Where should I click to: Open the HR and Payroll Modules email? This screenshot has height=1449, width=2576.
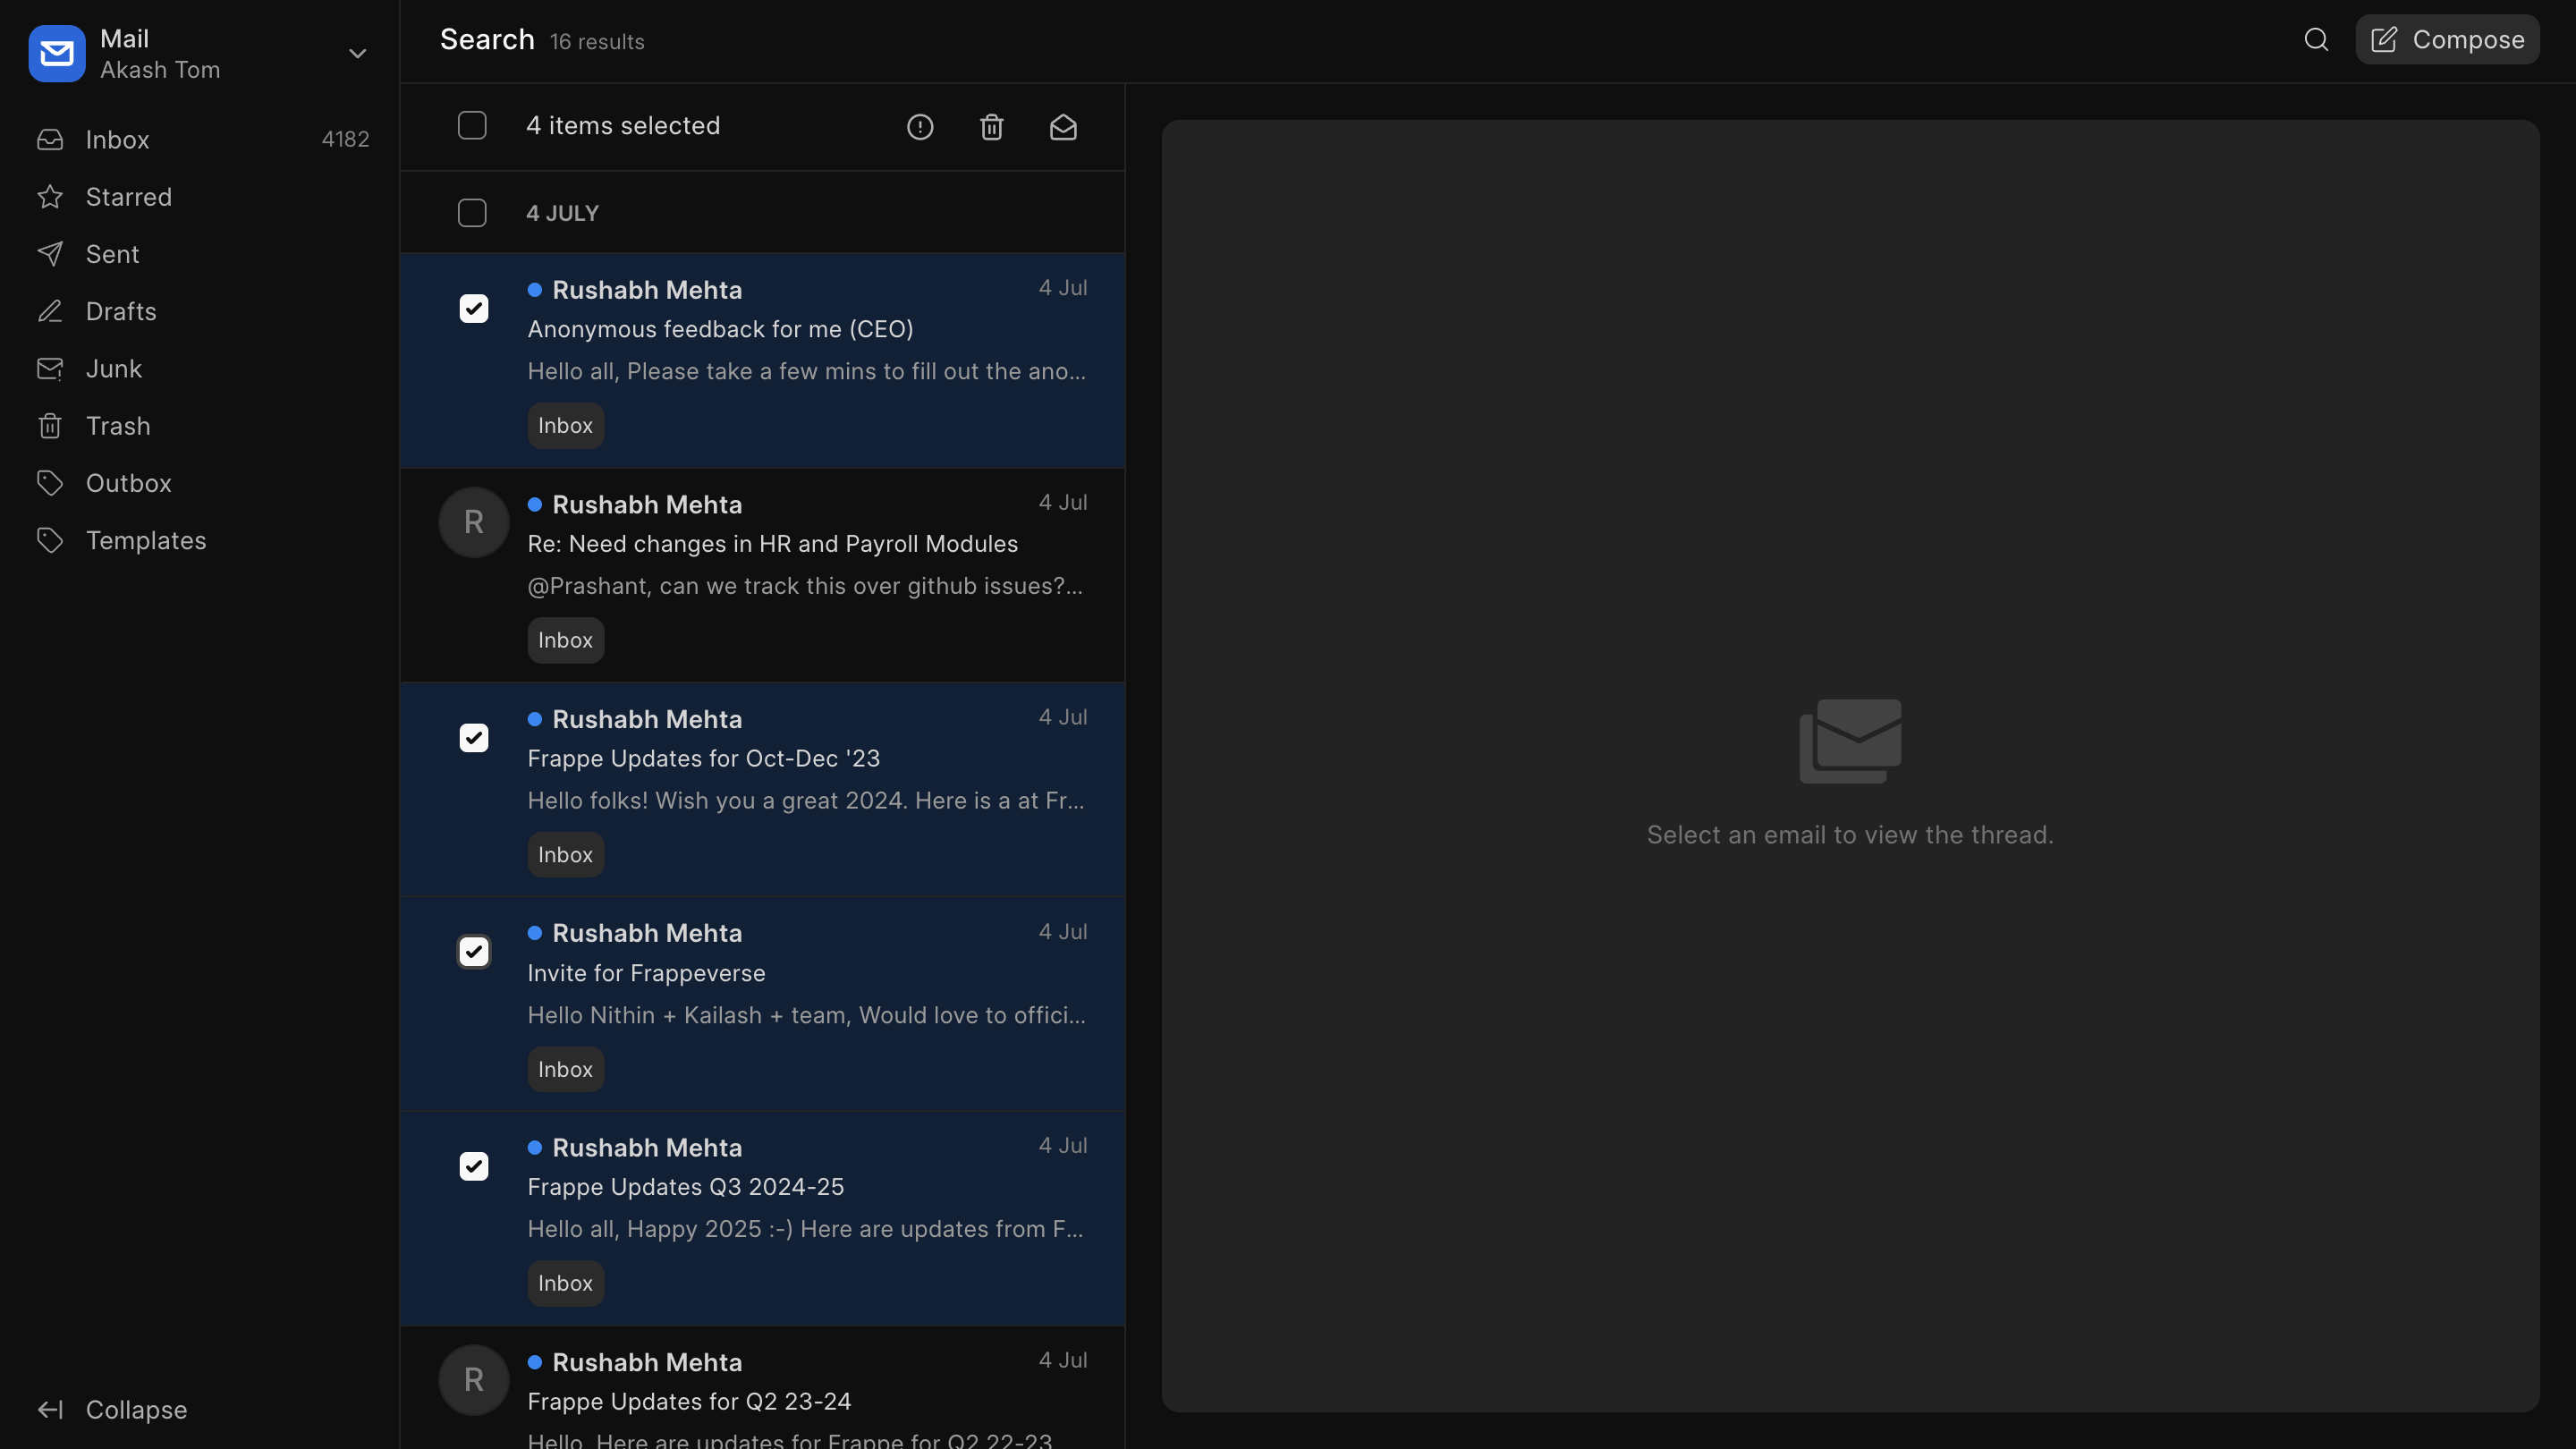(x=772, y=544)
